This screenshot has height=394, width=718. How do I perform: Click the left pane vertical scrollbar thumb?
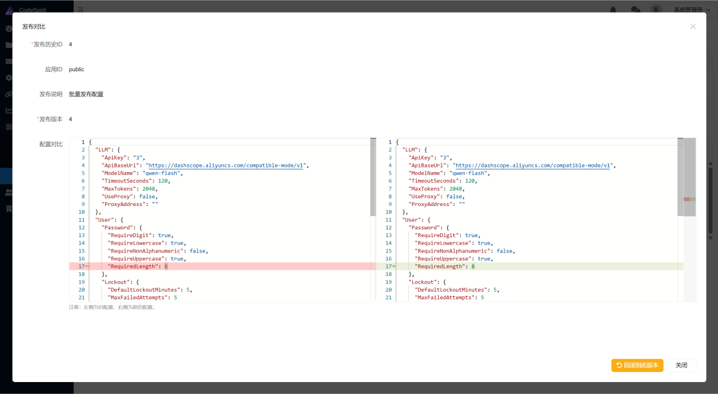tap(373, 177)
